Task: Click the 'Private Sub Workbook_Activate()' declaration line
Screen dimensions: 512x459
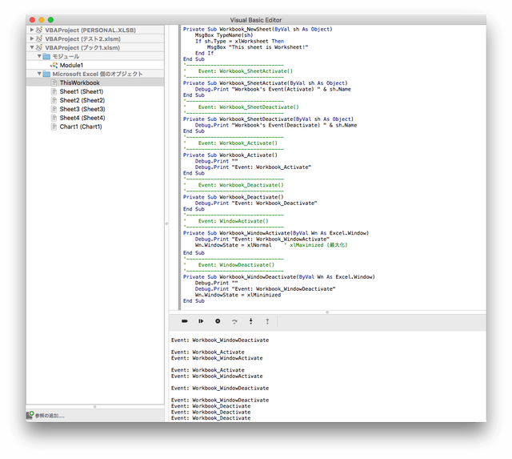Action: coord(230,155)
